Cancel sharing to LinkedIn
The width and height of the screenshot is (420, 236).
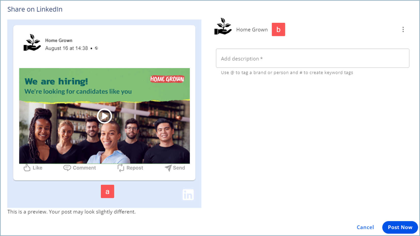tap(365, 227)
